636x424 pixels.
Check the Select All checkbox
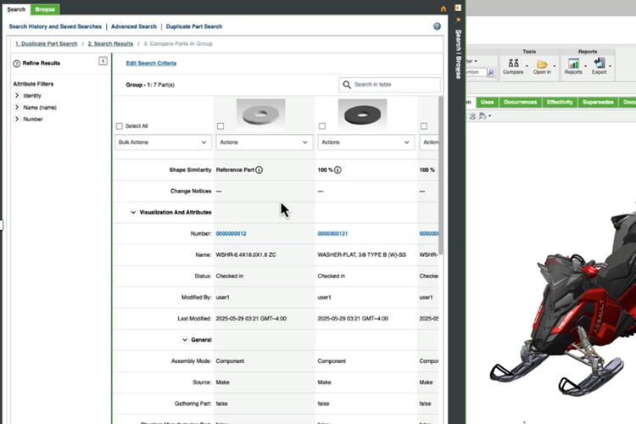[x=119, y=126]
